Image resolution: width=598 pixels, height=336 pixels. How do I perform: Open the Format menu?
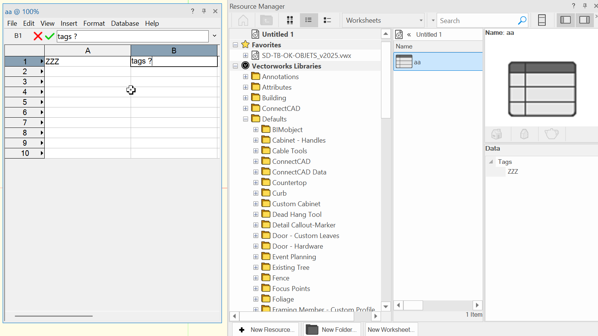click(x=94, y=23)
